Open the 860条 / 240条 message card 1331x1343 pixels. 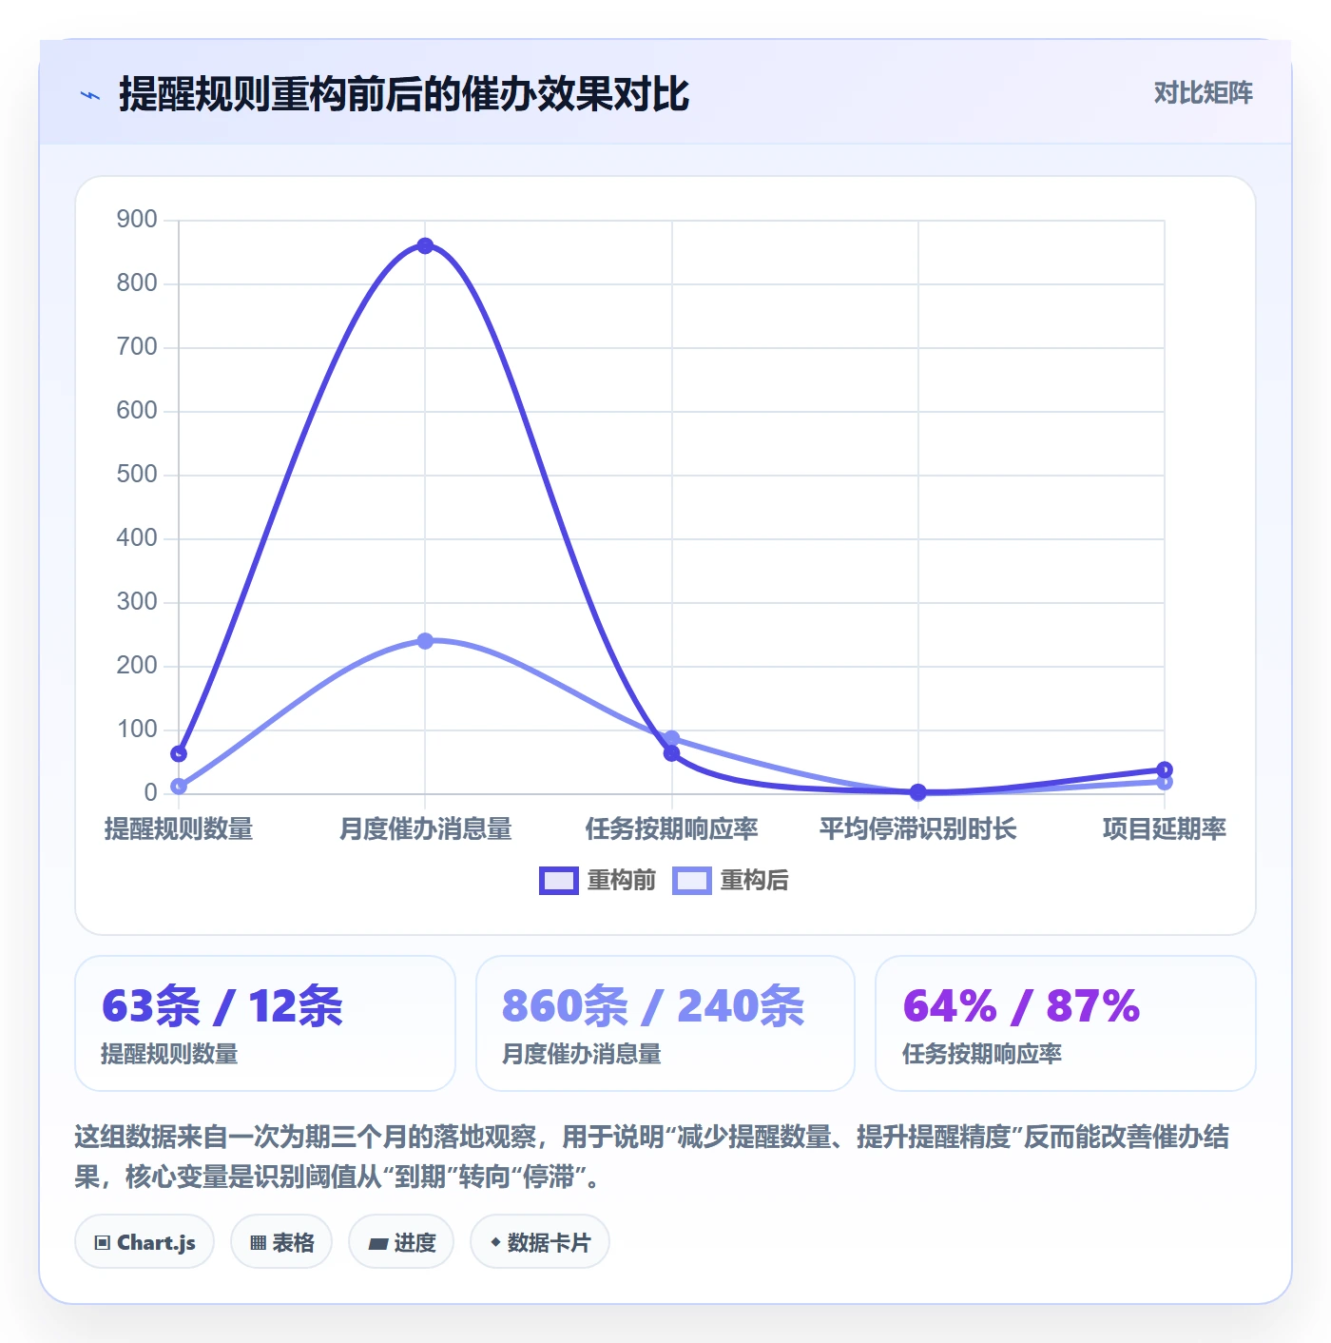(665, 1023)
